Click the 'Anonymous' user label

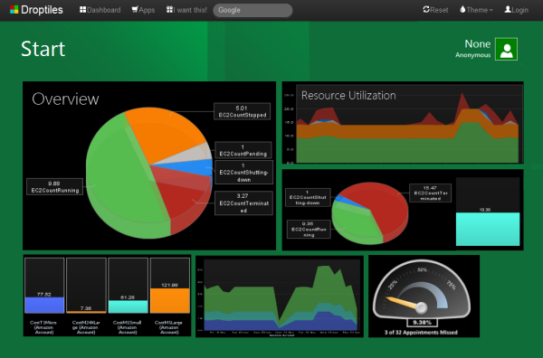click(x=472, y=55)
